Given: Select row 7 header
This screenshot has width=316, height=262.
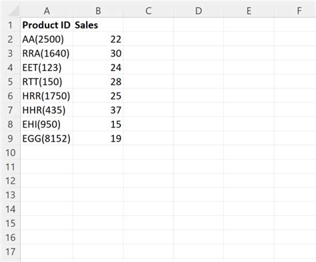Looking at the screenshot, I should click(10, 110).
